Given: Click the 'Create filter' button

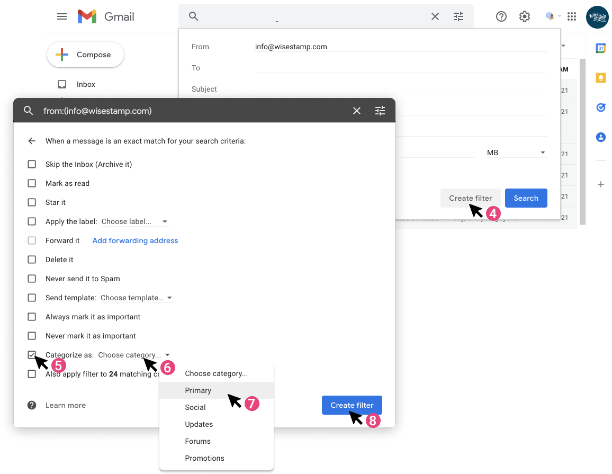Looking at the screenshot, I should pyautogui.click(x=352, y=405).
